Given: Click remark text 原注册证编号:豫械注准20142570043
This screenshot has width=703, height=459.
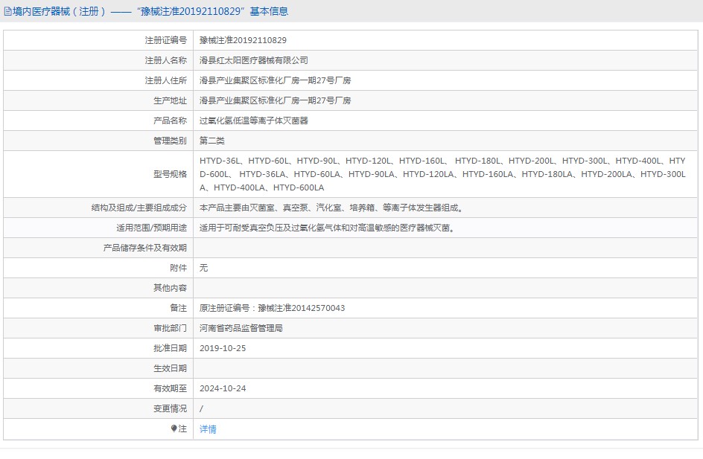Looking at the screenshot, I should tap(272, 308).
